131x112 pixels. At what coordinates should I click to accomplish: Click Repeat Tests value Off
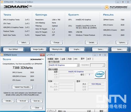click(53, 35)
